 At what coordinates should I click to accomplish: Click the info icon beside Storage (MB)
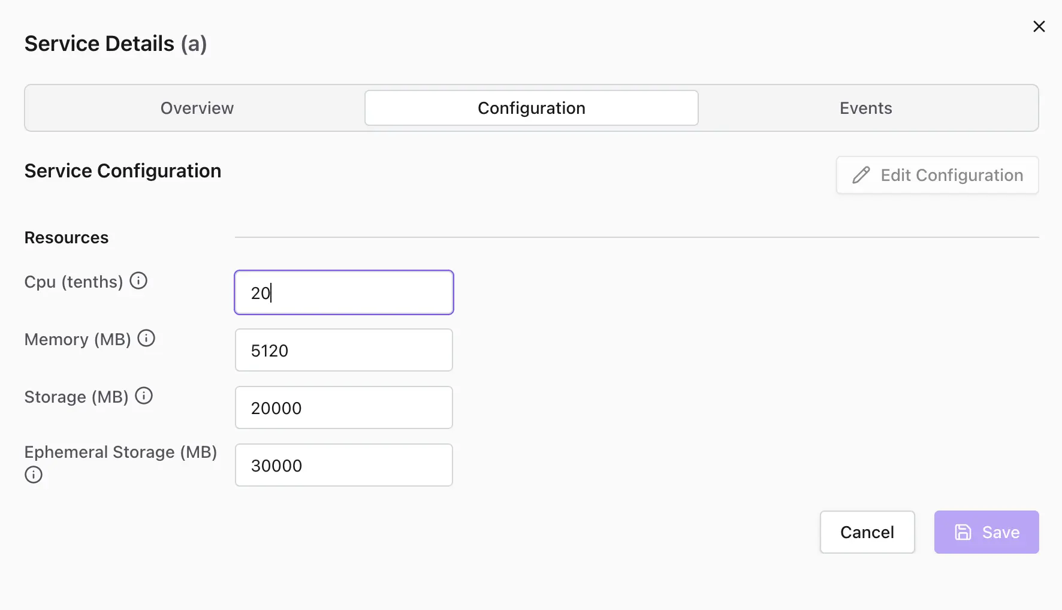click(144, 395)
